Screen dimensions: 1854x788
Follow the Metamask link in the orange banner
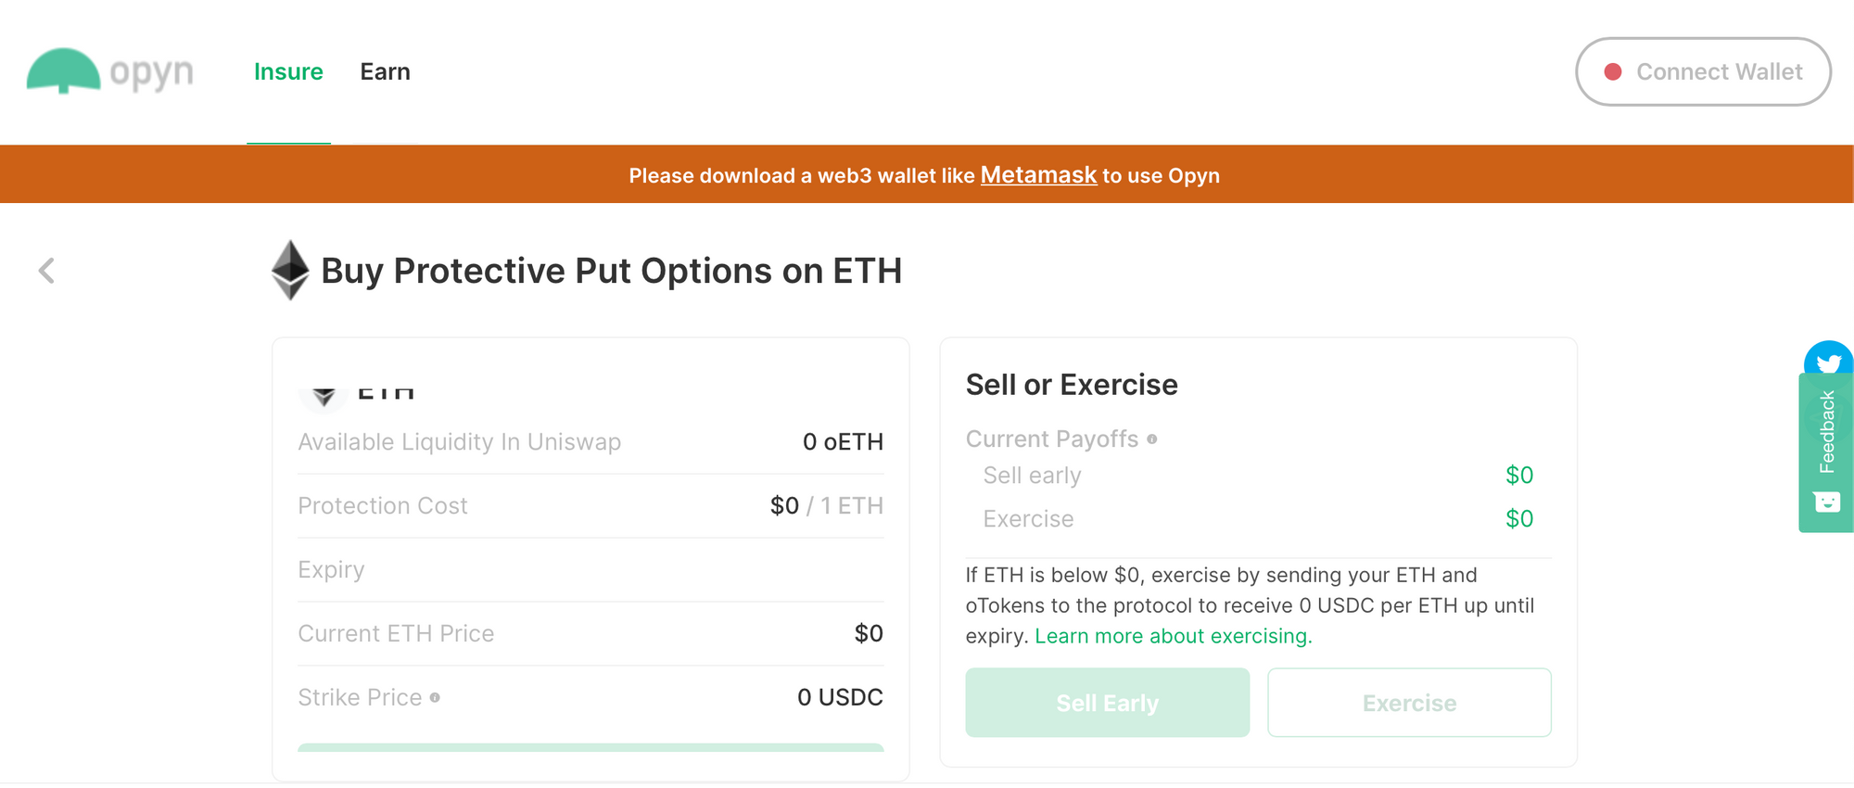(x=1038, y=175)
